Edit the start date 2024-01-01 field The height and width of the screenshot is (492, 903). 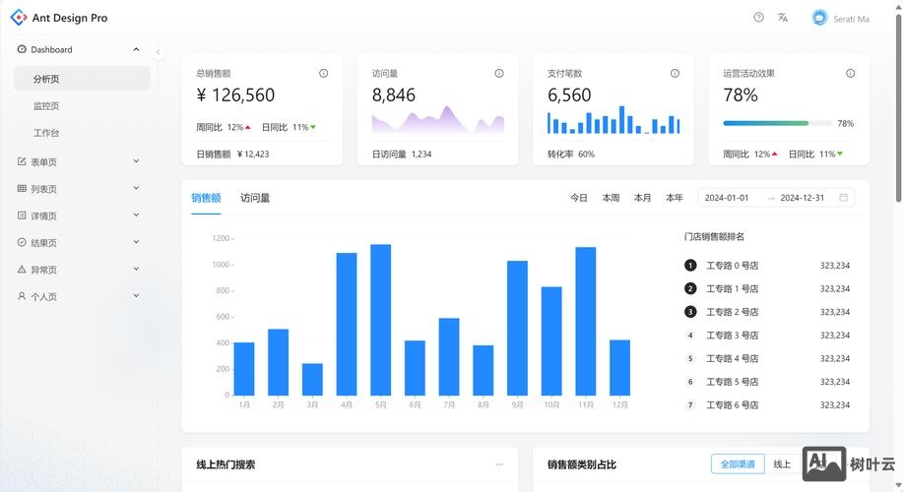pyautogui.click(x=727, y=198)
